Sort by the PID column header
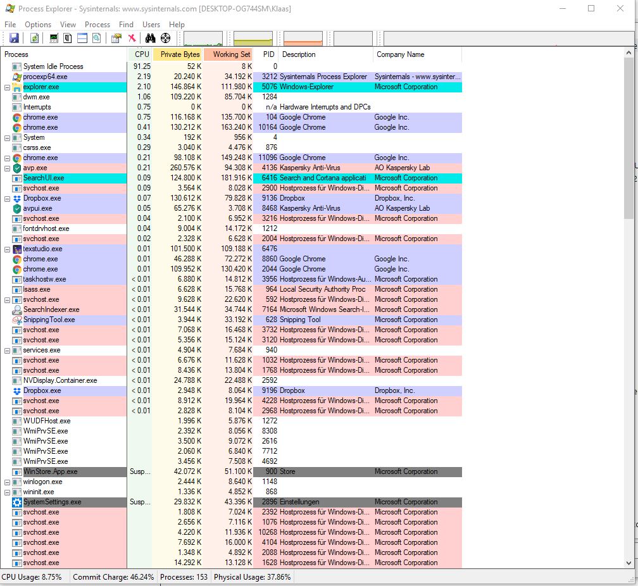This screenshot has width=638, height=586. click(x=266, y=54)
